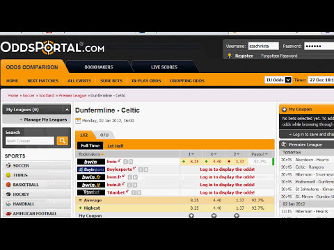Sort by the Payout column
Image resolution: width=334 pixels, height=250 pixels.
[x=260, y=154]
